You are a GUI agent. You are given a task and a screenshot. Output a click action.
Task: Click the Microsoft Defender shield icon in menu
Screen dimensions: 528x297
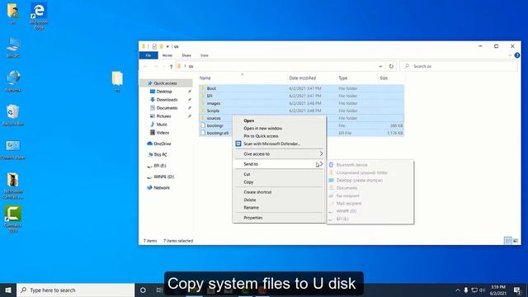click(238, 144)
